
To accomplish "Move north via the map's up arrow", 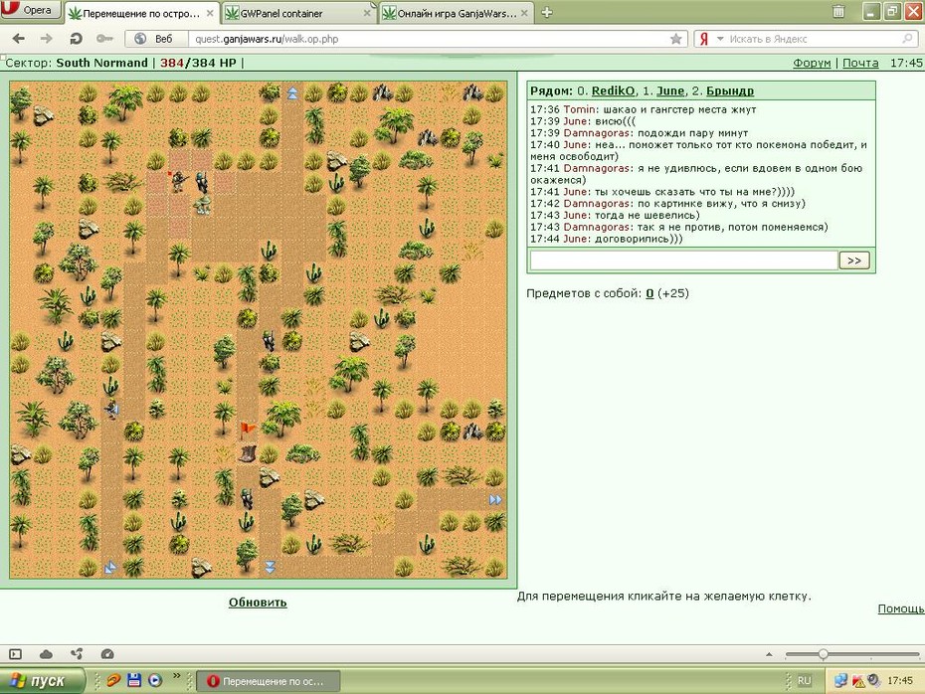I will coord(292,93).
